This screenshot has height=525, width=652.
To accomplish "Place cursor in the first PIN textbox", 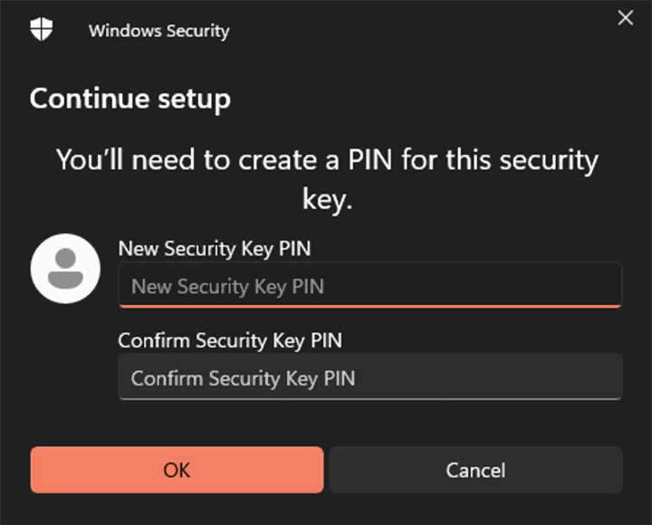I will [x=369, y=286].
